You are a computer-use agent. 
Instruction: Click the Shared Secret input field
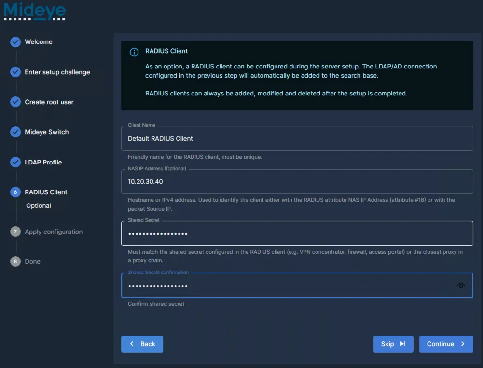[297, 233]
